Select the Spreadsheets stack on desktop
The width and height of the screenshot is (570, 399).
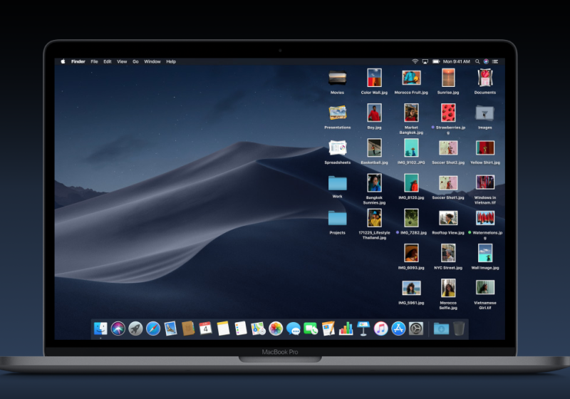tap(337, 147)
